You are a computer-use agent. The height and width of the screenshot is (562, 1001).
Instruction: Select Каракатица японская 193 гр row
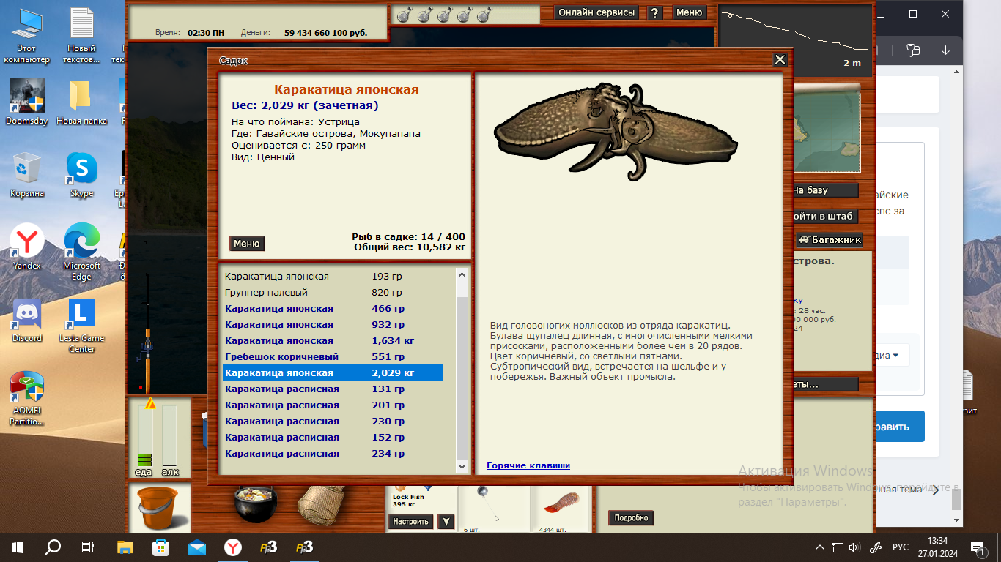(333, 277)
